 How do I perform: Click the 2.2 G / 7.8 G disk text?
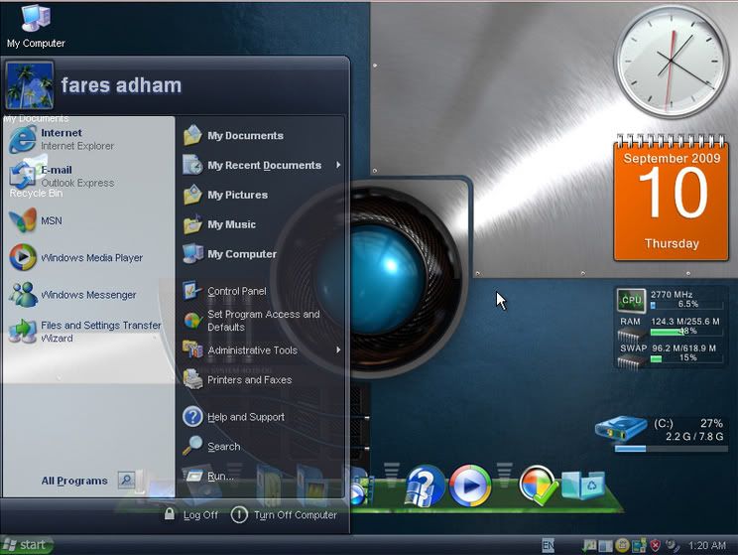point(694,437)
